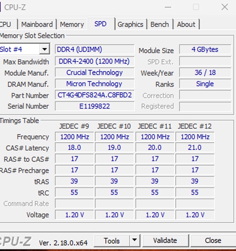Viewport: 236px width, 251px height.
Task: Click JEDEC #9 voltage 1.20 V cell
Action: (x=74, y=215)
